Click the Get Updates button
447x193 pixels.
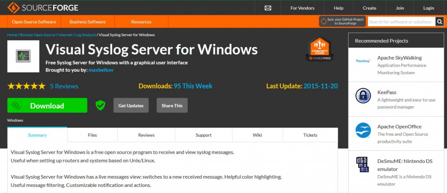pos(131,105)
